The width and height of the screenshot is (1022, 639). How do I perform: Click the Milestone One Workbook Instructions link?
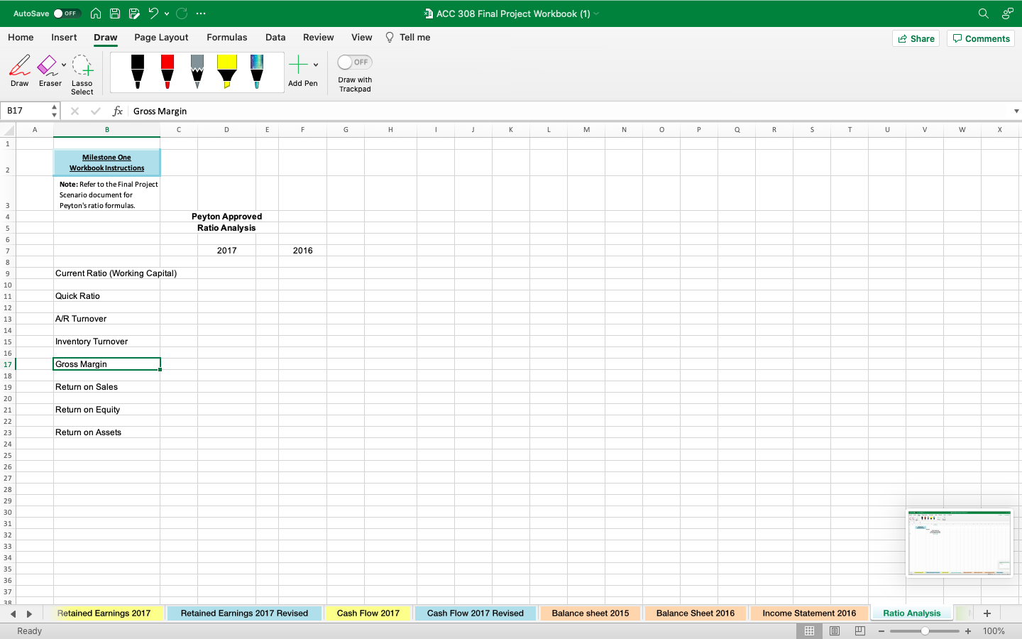106,163
